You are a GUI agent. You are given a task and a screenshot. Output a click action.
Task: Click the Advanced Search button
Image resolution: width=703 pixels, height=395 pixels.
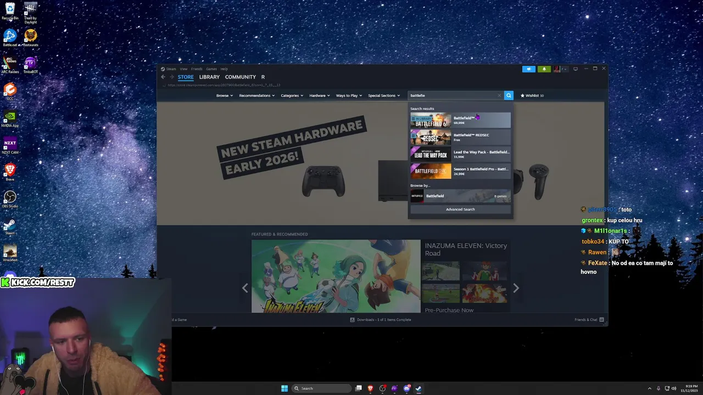(x=460, y=210)
